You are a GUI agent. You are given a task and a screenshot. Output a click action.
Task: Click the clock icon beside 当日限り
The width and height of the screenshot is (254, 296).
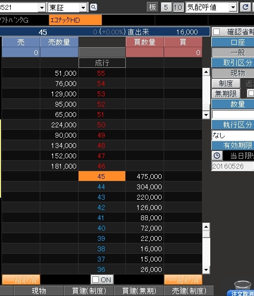(x=217, y=156)
